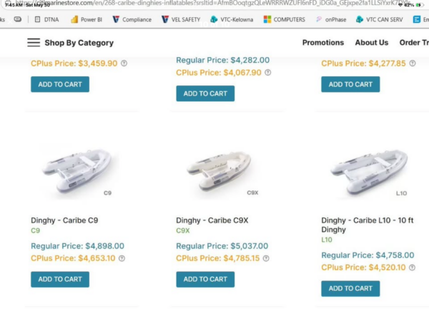The height and width of the screenshot is (321, 429).
Task: Click info icon beside CPlus Price $4,785.15
Action: pos(266,258)
